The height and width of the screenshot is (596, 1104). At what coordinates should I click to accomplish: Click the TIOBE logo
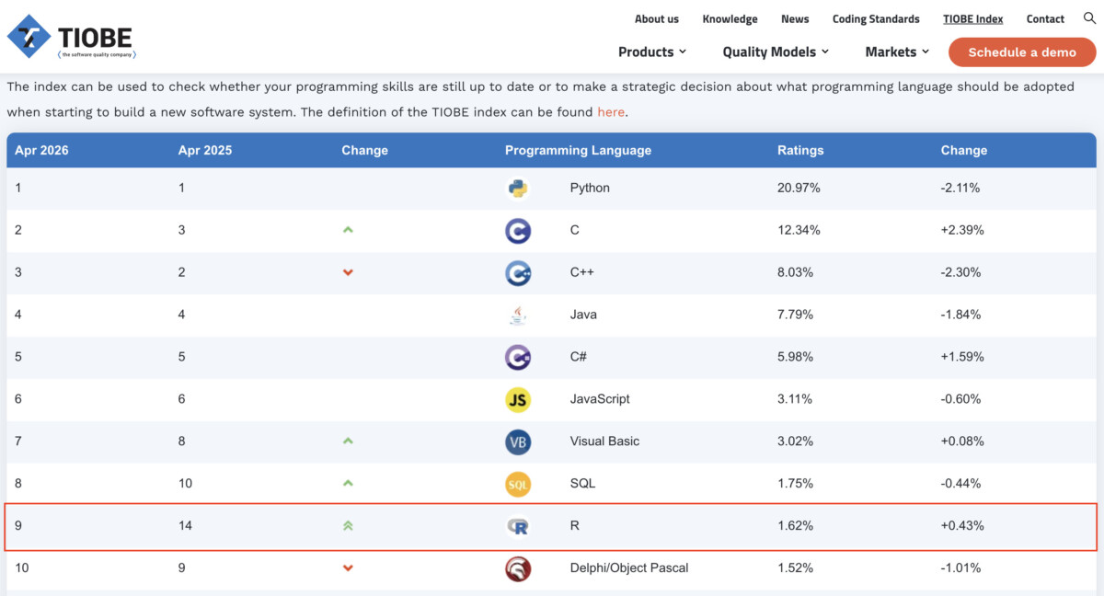pos(71,37)
